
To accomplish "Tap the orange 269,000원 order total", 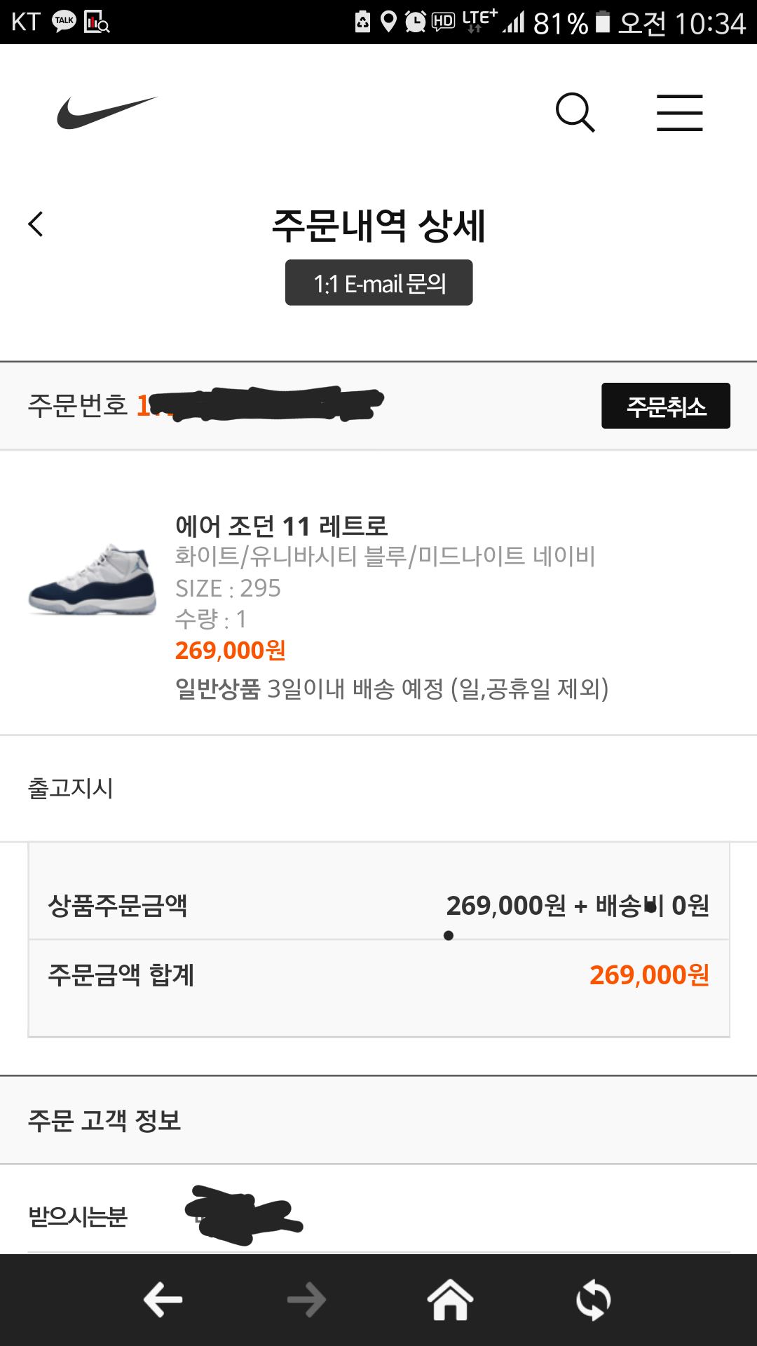I will tap(649, 975).
